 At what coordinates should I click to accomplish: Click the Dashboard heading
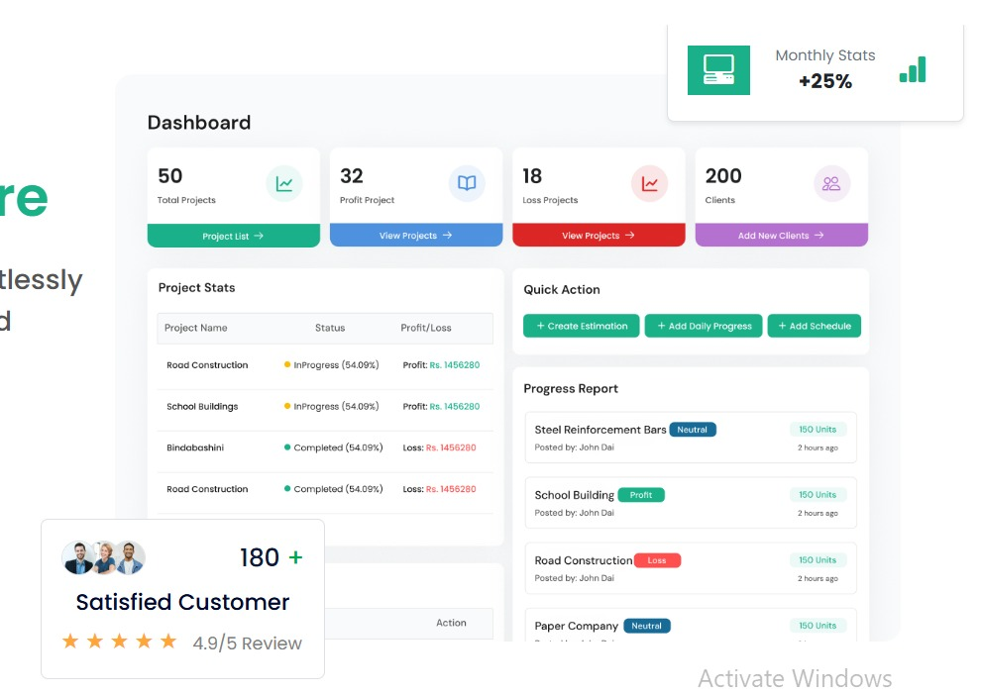pos(199,123)
